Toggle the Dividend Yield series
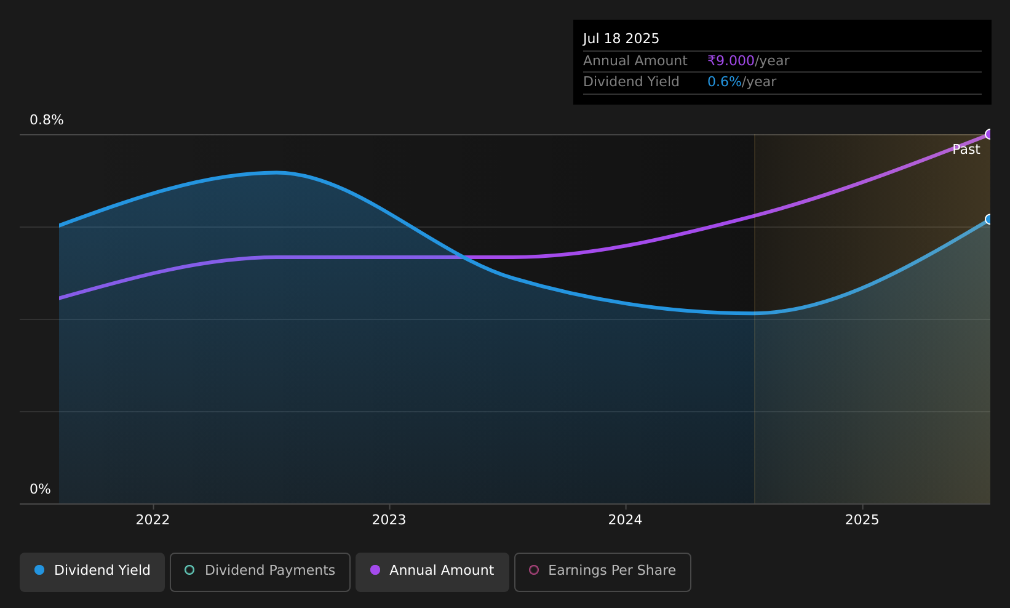 (92, 572)
